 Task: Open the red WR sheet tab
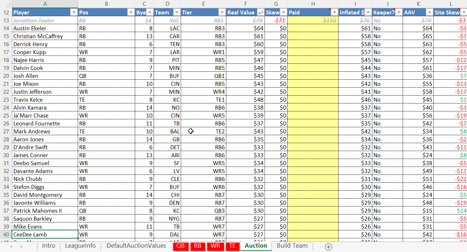pos(215,246)
